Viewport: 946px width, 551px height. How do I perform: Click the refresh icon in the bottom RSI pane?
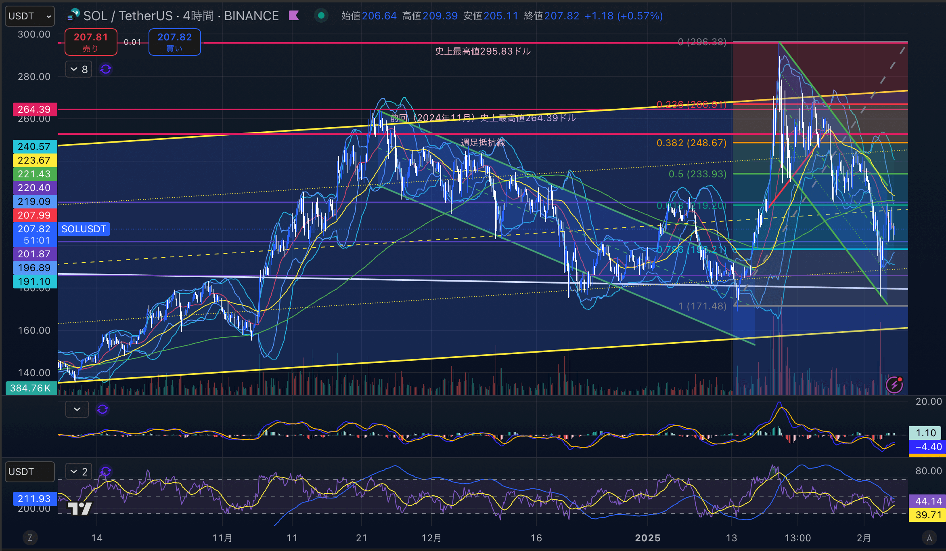(106, 471)
